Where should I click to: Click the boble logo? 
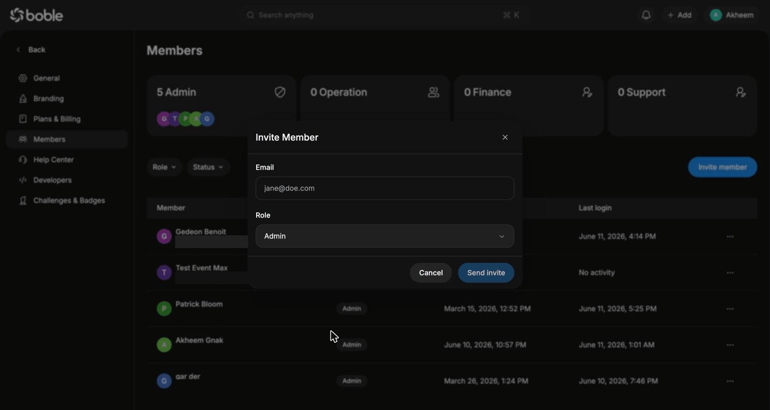[x=37, y=15]
